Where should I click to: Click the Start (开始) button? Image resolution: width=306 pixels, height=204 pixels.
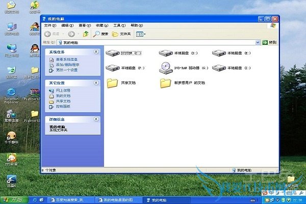(x=14, y=200)
